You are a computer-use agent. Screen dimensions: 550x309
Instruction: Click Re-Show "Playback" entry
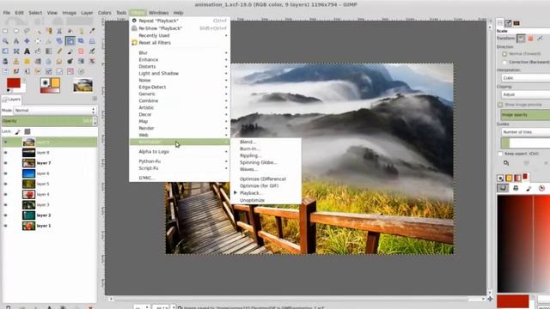click(x=180, y=28)
